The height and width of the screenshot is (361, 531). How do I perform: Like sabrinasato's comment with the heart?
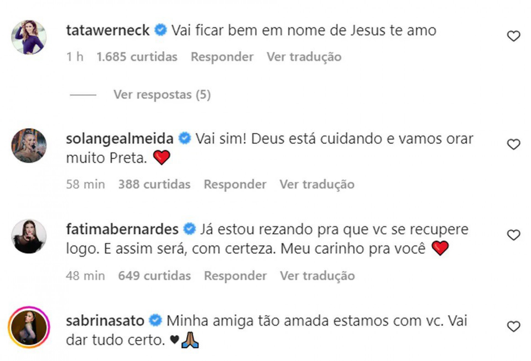coord(513,327)
